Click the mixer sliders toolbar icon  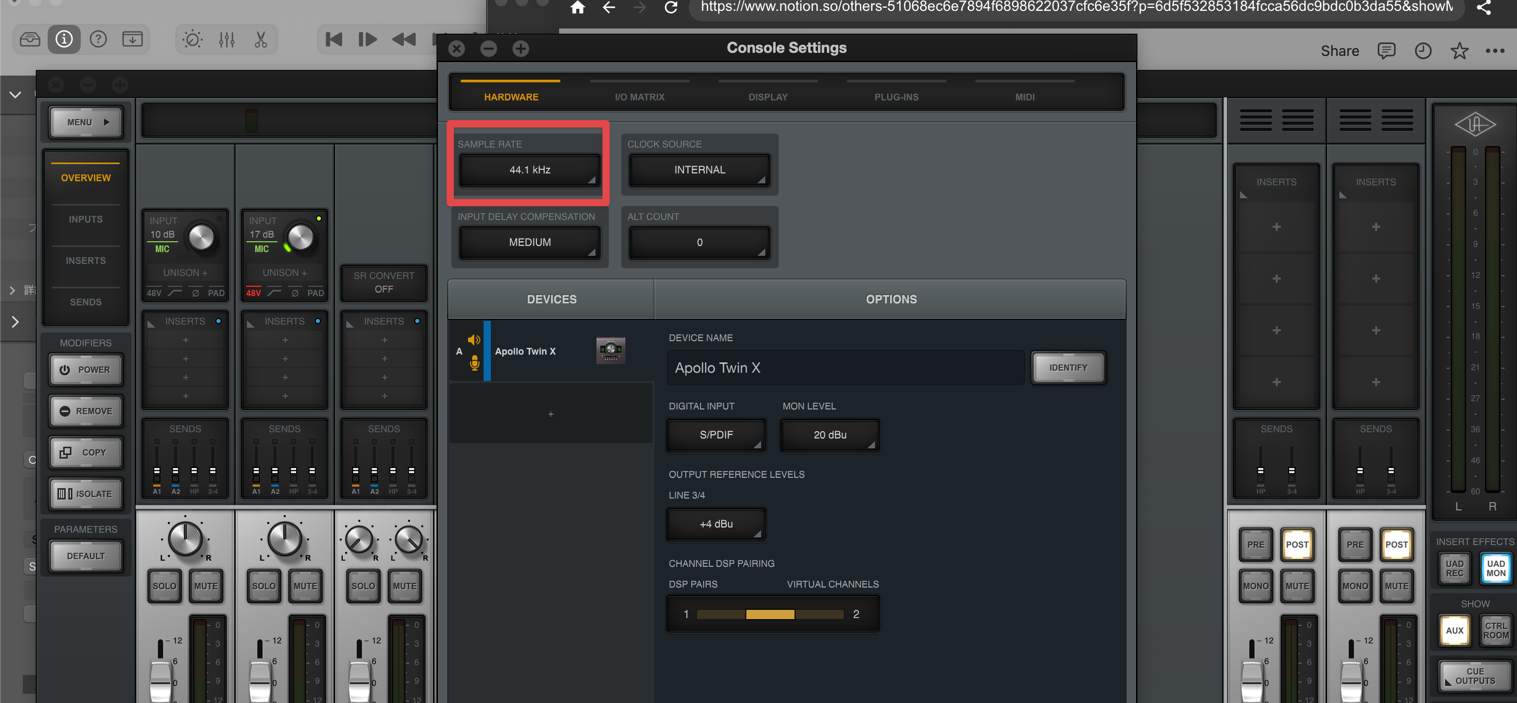click(227, 39)
